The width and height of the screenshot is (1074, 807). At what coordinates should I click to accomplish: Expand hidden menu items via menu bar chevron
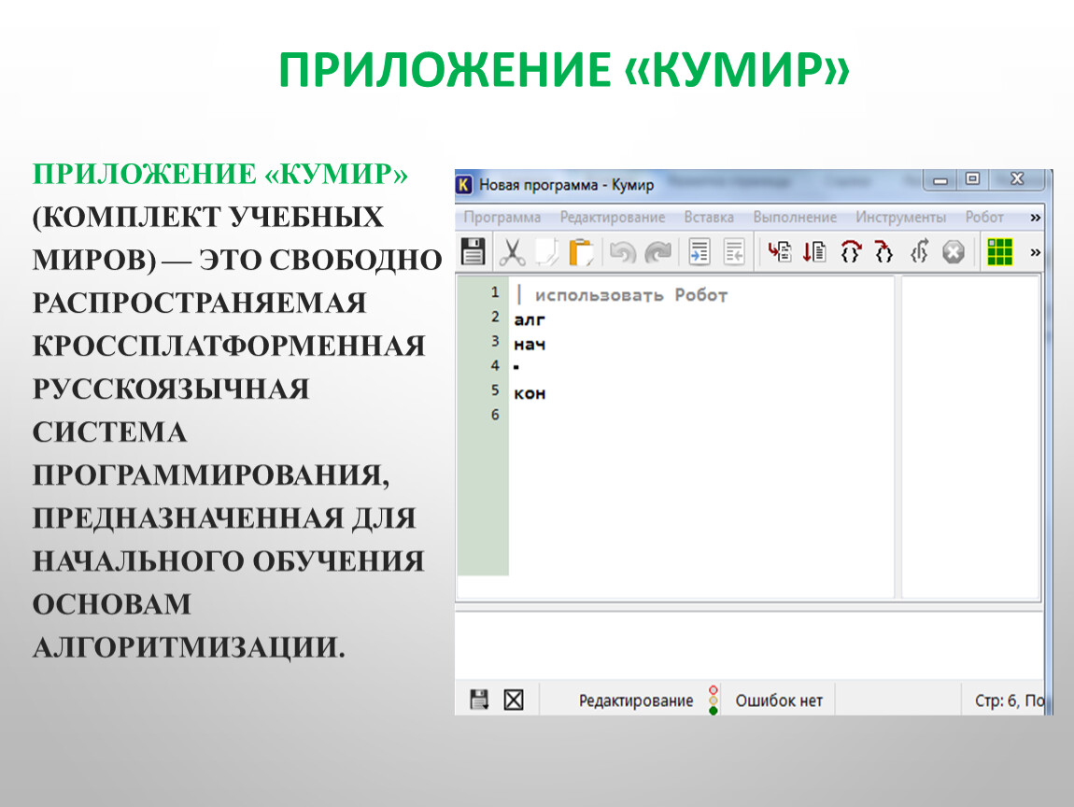click(x=1035, y=218)
